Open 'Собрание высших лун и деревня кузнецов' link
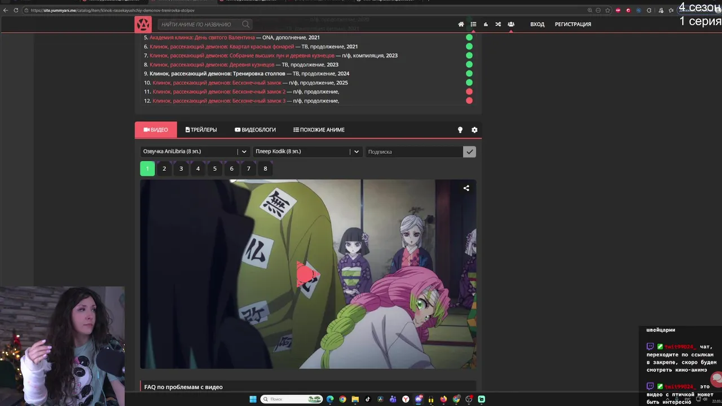The height and width of the screenshot is (406, 722). (x=242, y=56)
